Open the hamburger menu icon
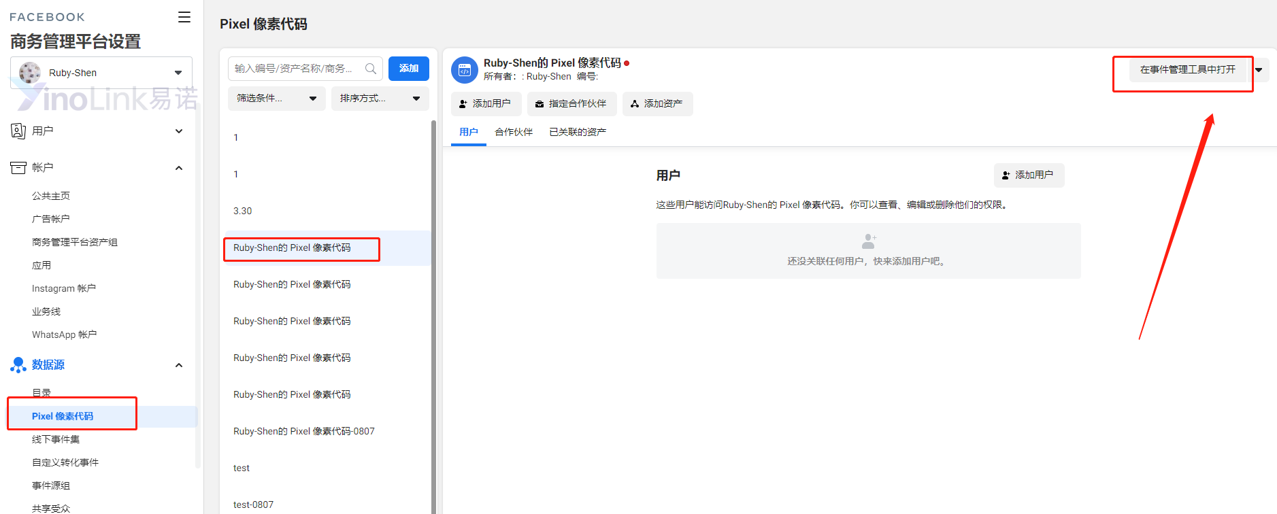The width and height of the screenshot is (1277, 514). pos(184,17)
